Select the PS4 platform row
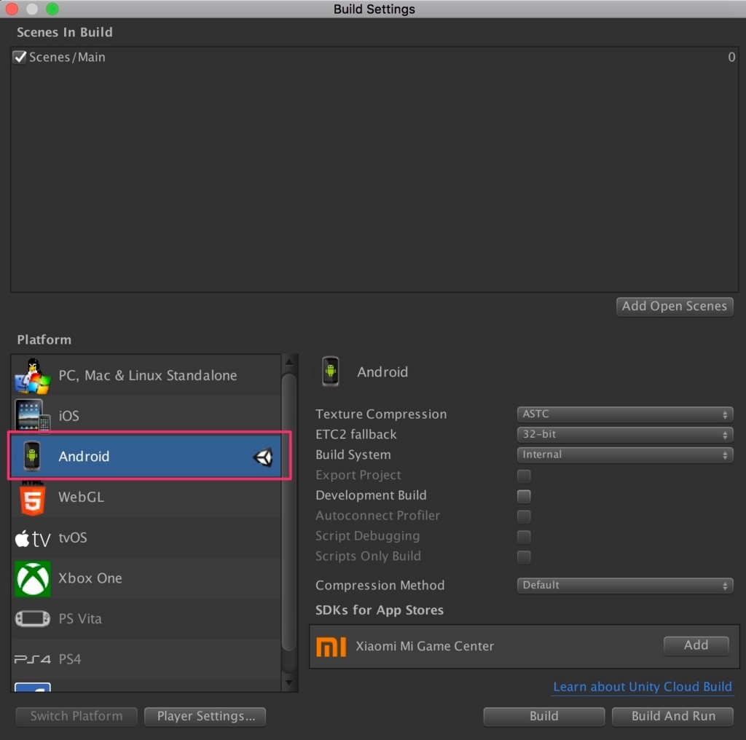 146,659
